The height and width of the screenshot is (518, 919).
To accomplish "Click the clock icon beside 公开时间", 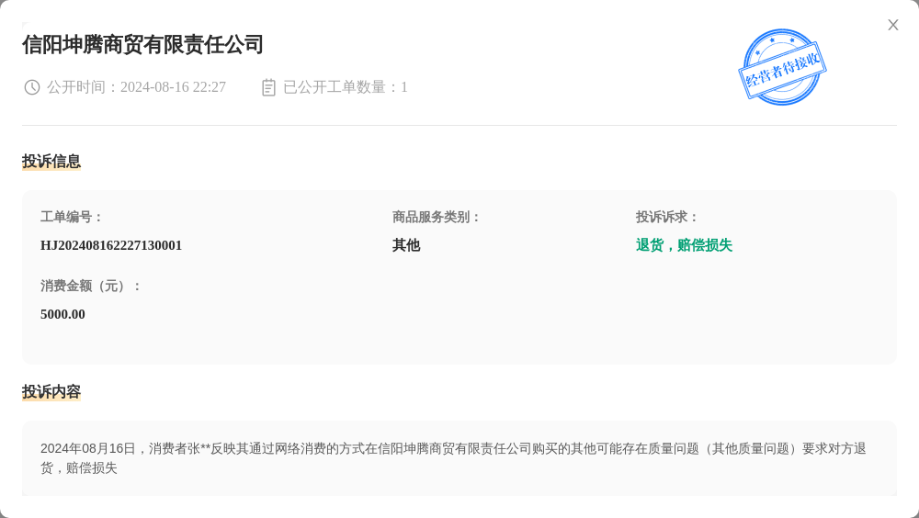I will tap(31, 87).
